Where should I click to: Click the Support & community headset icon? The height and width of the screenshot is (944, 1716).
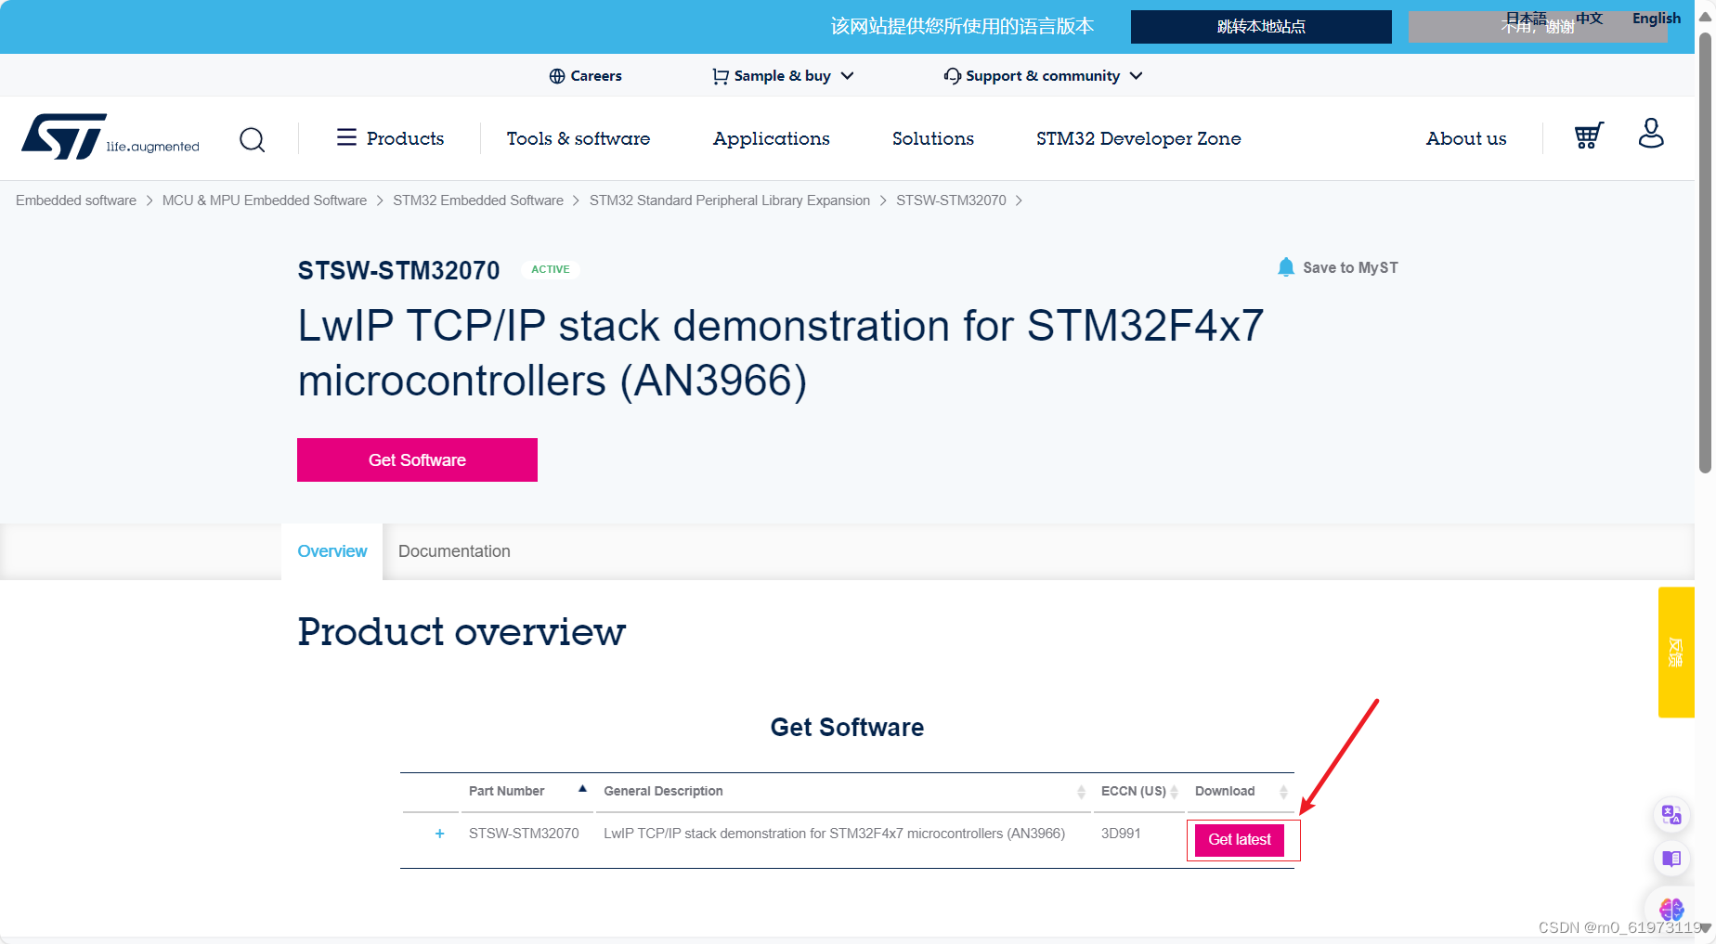click(x=952, y=75)
